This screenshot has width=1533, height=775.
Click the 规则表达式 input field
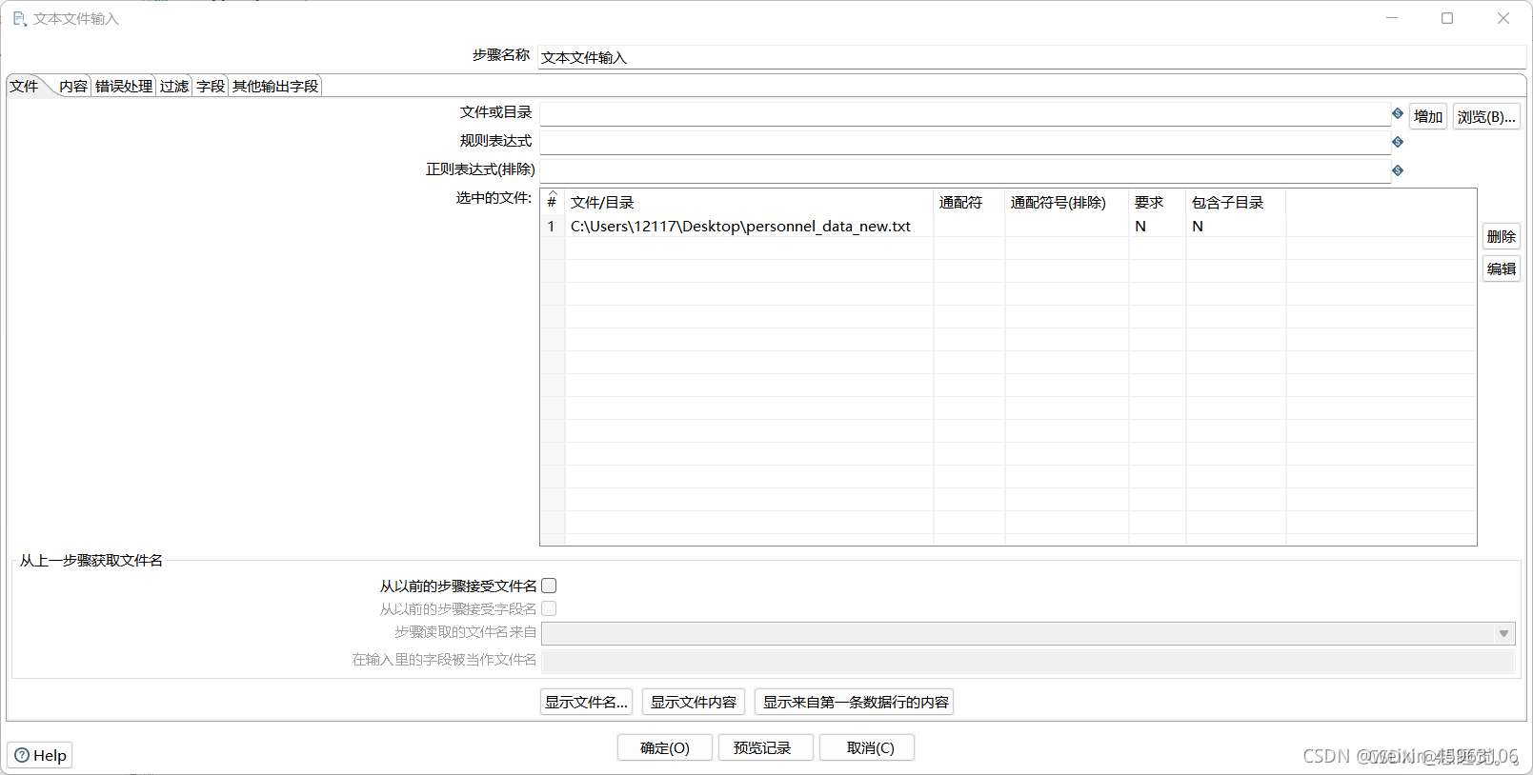[965, 143]
